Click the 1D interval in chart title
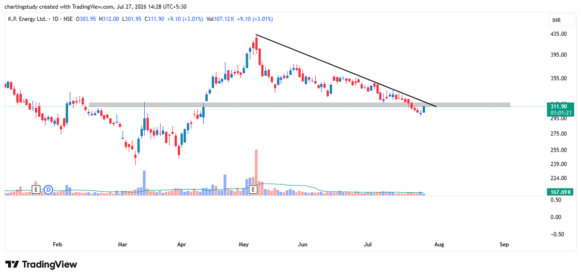The height and width of the screenshot is (278, 581). pyautogui.click(x=54, y=19)
